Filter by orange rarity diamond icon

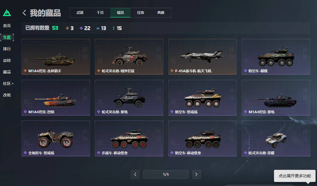tap(67, 28)
